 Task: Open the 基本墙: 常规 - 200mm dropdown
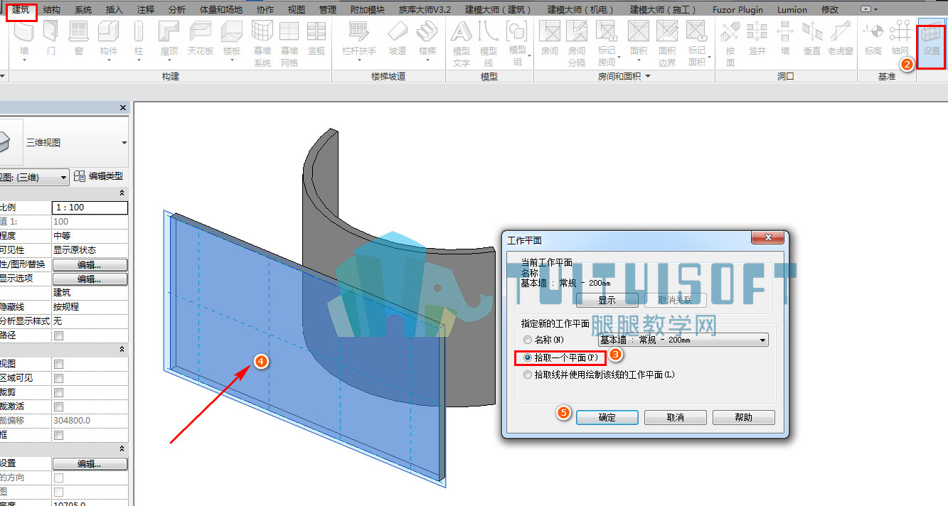[x=683, y=340]
